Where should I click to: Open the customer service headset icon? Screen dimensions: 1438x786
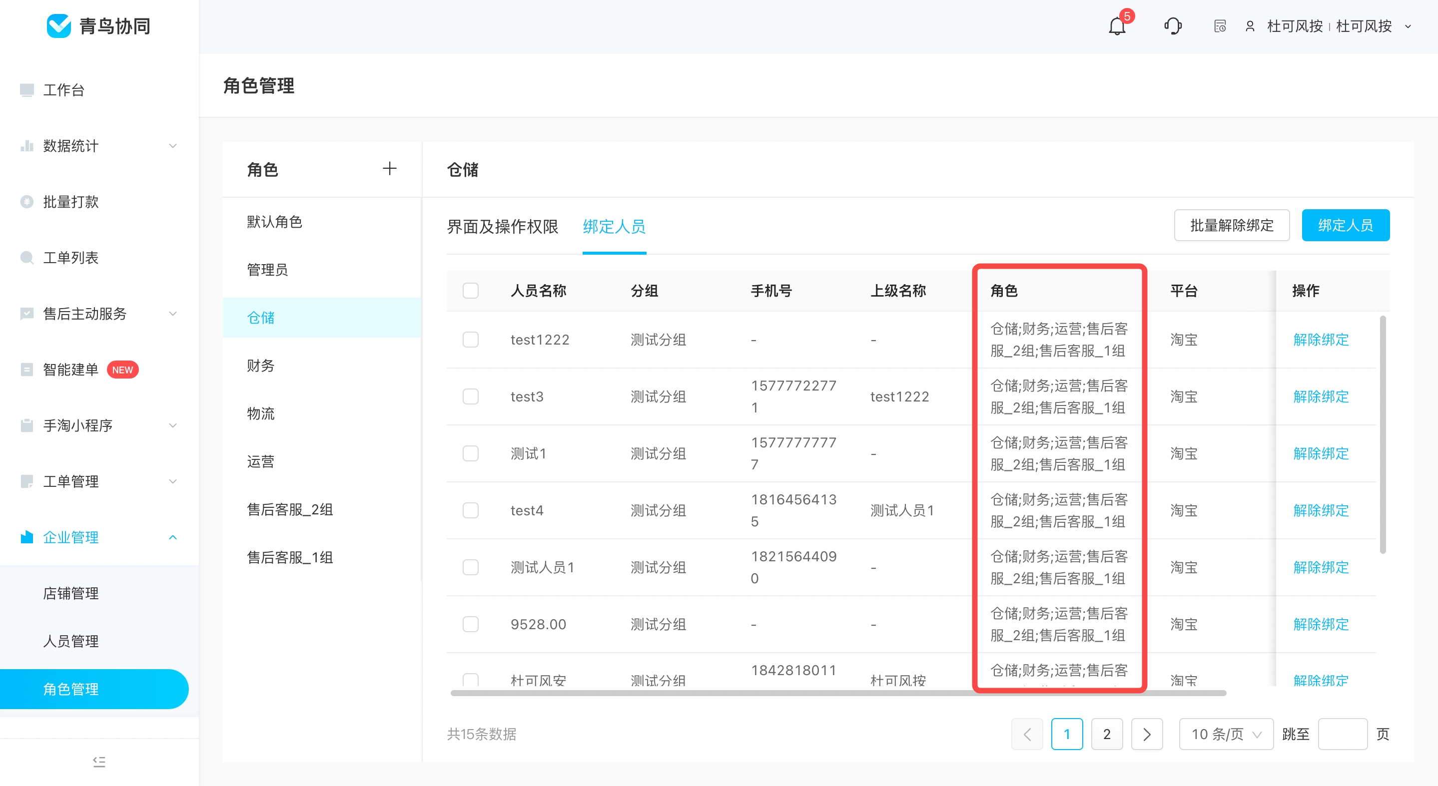point(1173,26)
